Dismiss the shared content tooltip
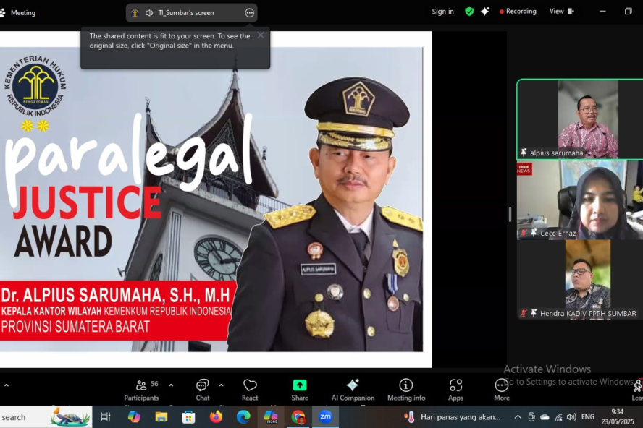This screenshot has width=643, height=428. point(261,35)
